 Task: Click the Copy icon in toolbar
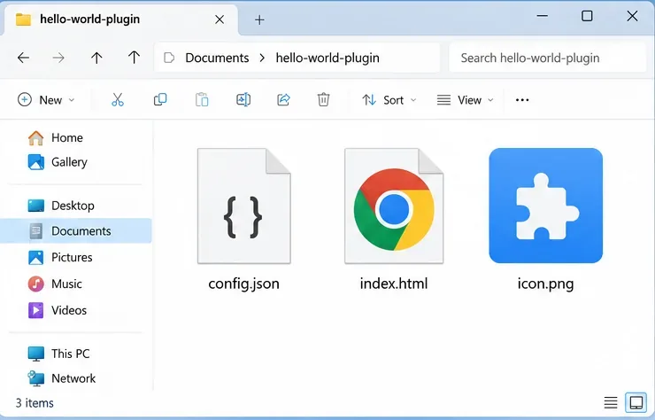[x=160, y=99]
